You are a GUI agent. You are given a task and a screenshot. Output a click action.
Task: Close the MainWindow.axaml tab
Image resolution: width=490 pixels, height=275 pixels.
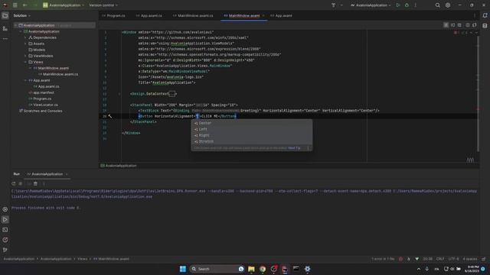tap(263, 15)
